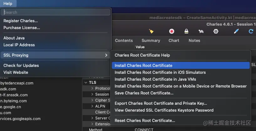256x131 pixels.
Task: Install Charles Root Certificate in iOS Simulators
Action: point(160,72)
